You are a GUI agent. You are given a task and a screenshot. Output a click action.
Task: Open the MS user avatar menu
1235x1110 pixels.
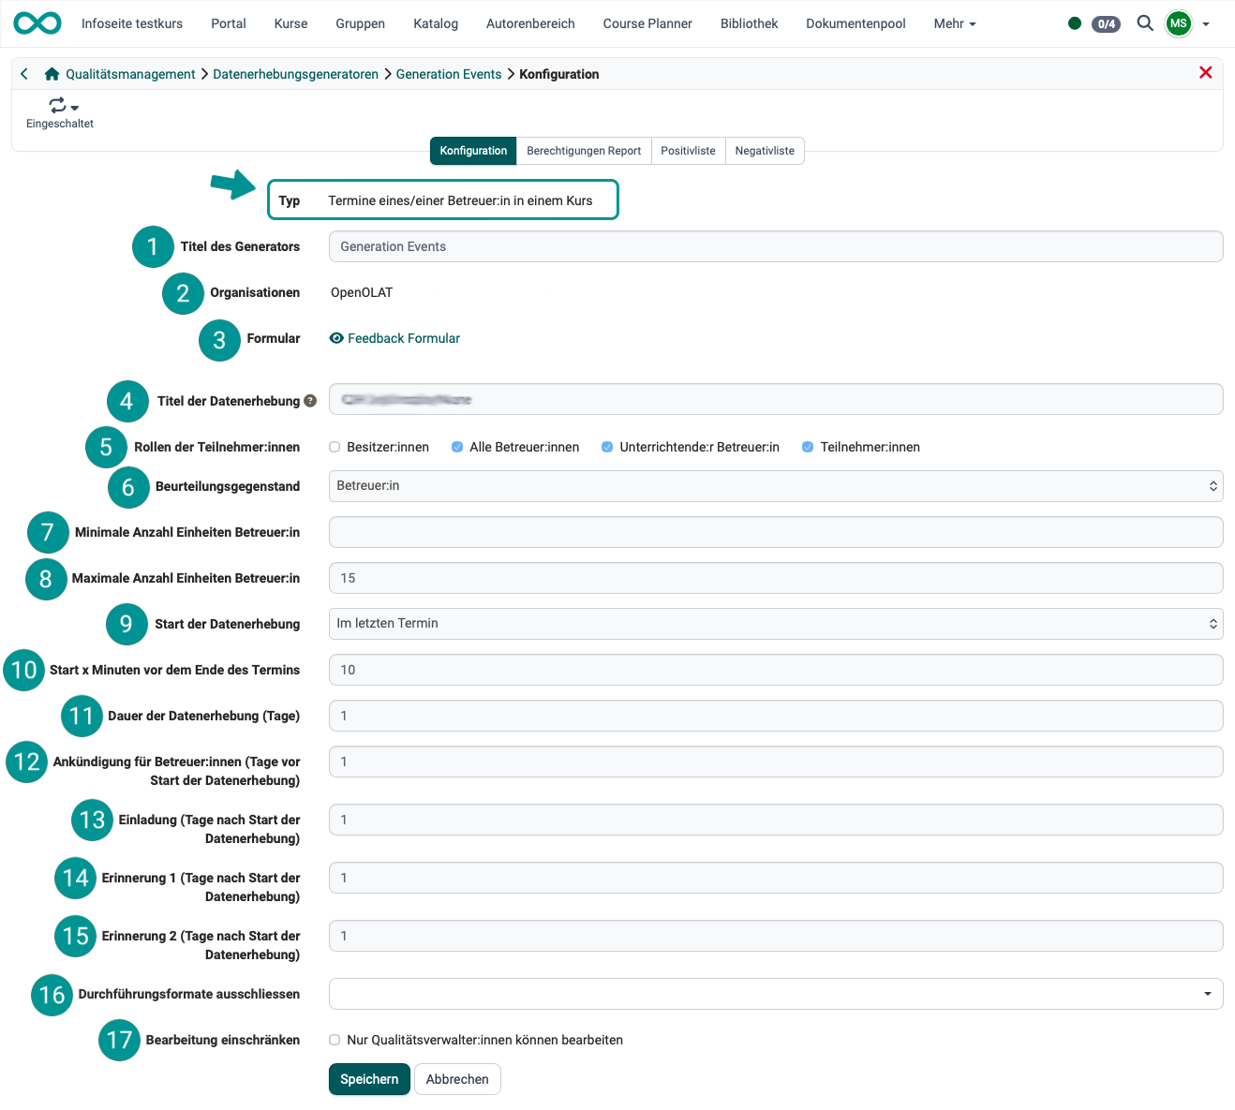coord(1178,23)
